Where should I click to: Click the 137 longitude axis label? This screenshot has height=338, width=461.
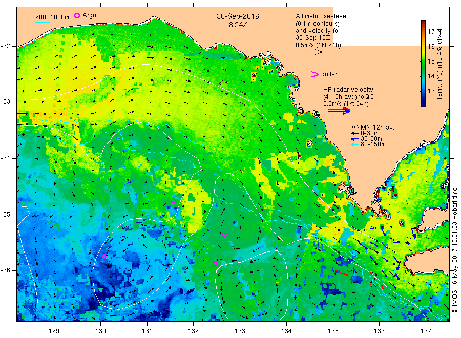(x=426, y=331)
